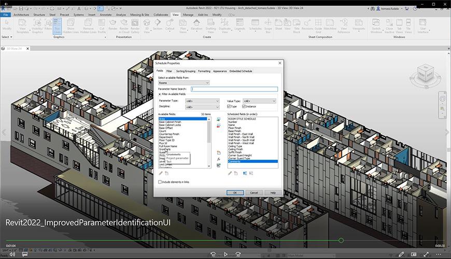
Task: Click Move parameter down icon
Action: pos(251,173)
